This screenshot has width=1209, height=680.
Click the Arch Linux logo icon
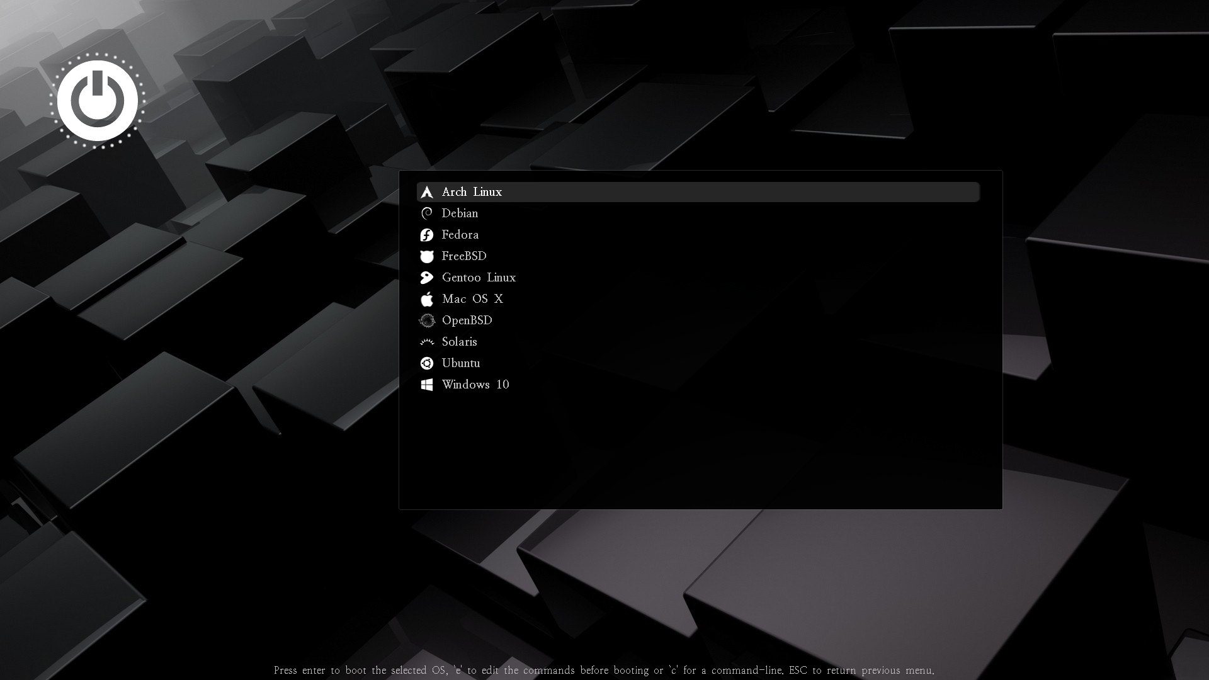click(427, 192)
